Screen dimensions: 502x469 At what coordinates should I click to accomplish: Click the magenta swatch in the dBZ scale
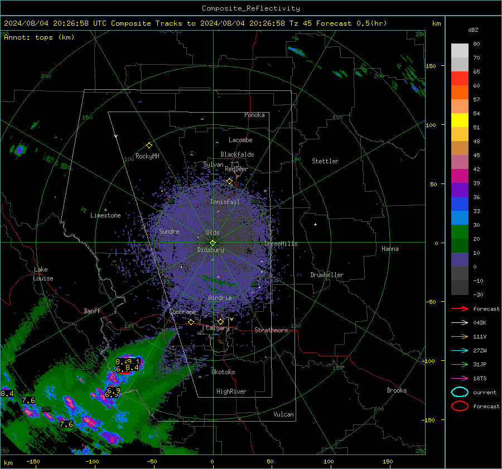tap(460, 176)
